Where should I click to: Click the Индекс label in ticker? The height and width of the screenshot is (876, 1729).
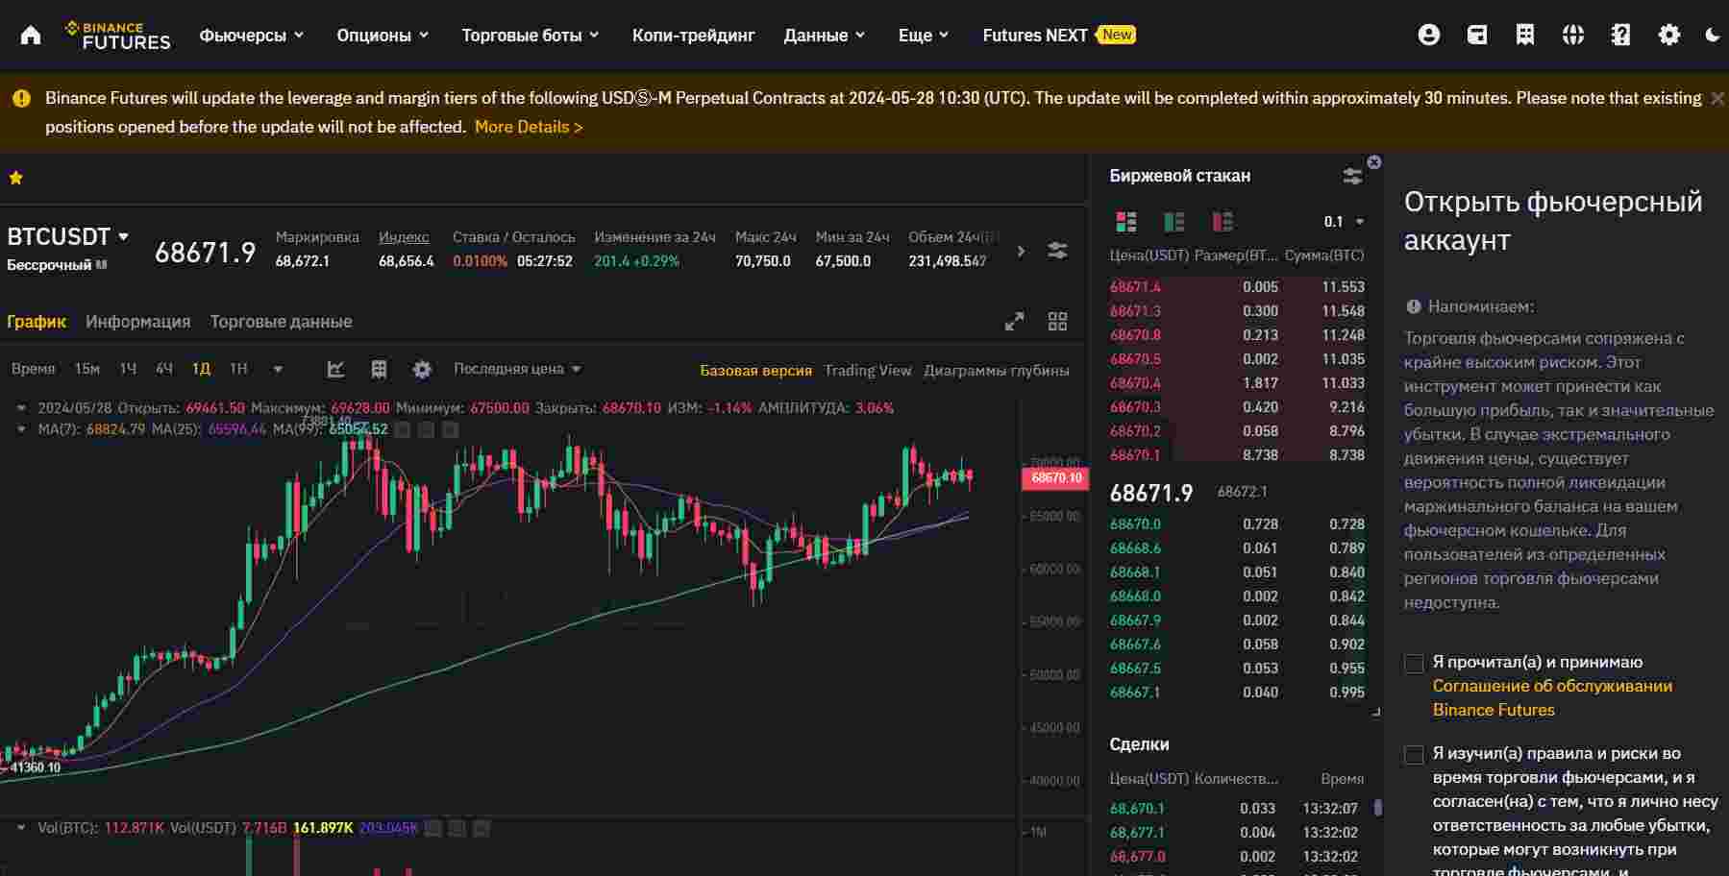click(x=404, y=237)
